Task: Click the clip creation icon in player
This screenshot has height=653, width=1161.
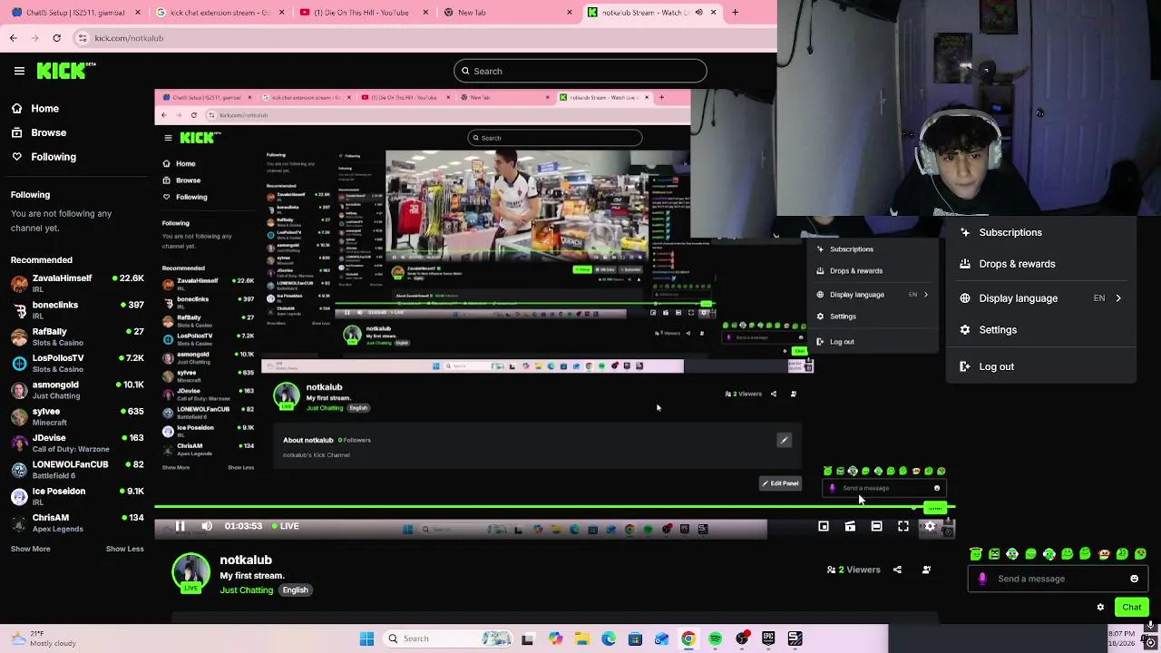Action: click(x=850, y=526)
